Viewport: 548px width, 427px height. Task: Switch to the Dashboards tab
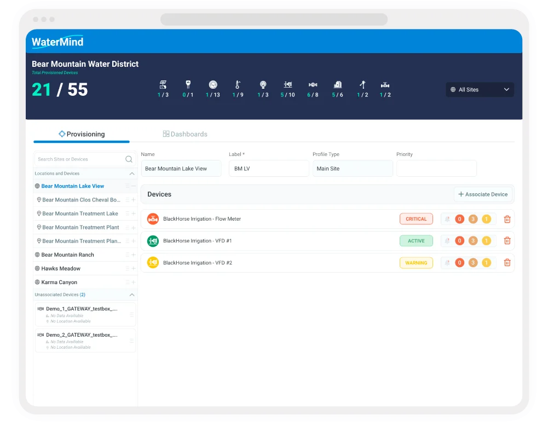185,134
